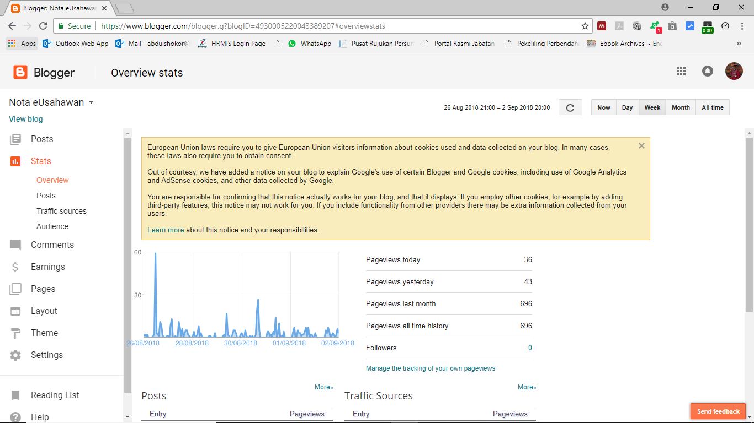Open the WhatsApp bookmark

click(x=310, y=44)
